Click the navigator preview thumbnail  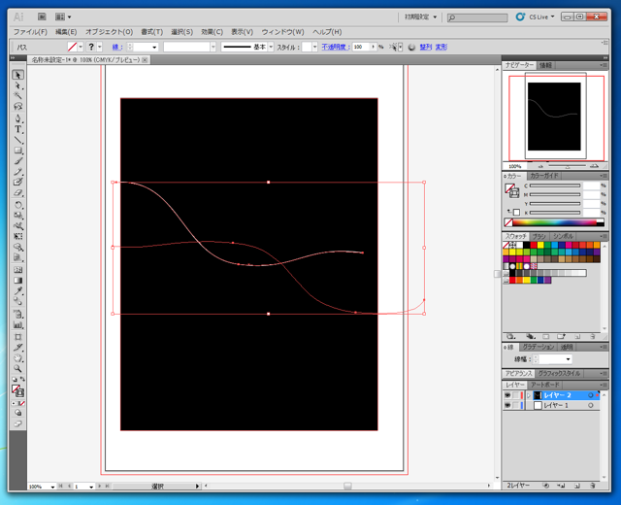click(553, 117)
